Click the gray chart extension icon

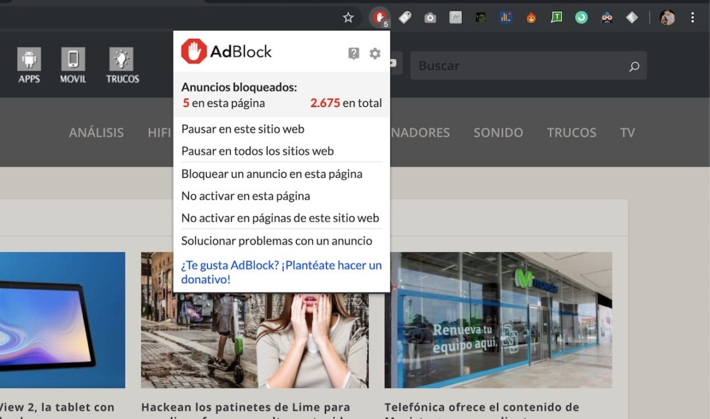[x=456, y=18]
